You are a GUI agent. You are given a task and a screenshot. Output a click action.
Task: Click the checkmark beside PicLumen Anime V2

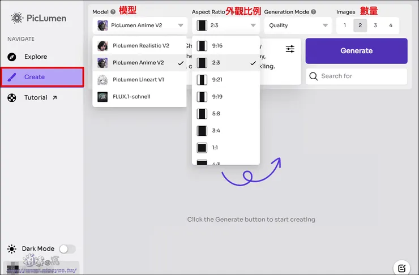[x=181, y=63]
